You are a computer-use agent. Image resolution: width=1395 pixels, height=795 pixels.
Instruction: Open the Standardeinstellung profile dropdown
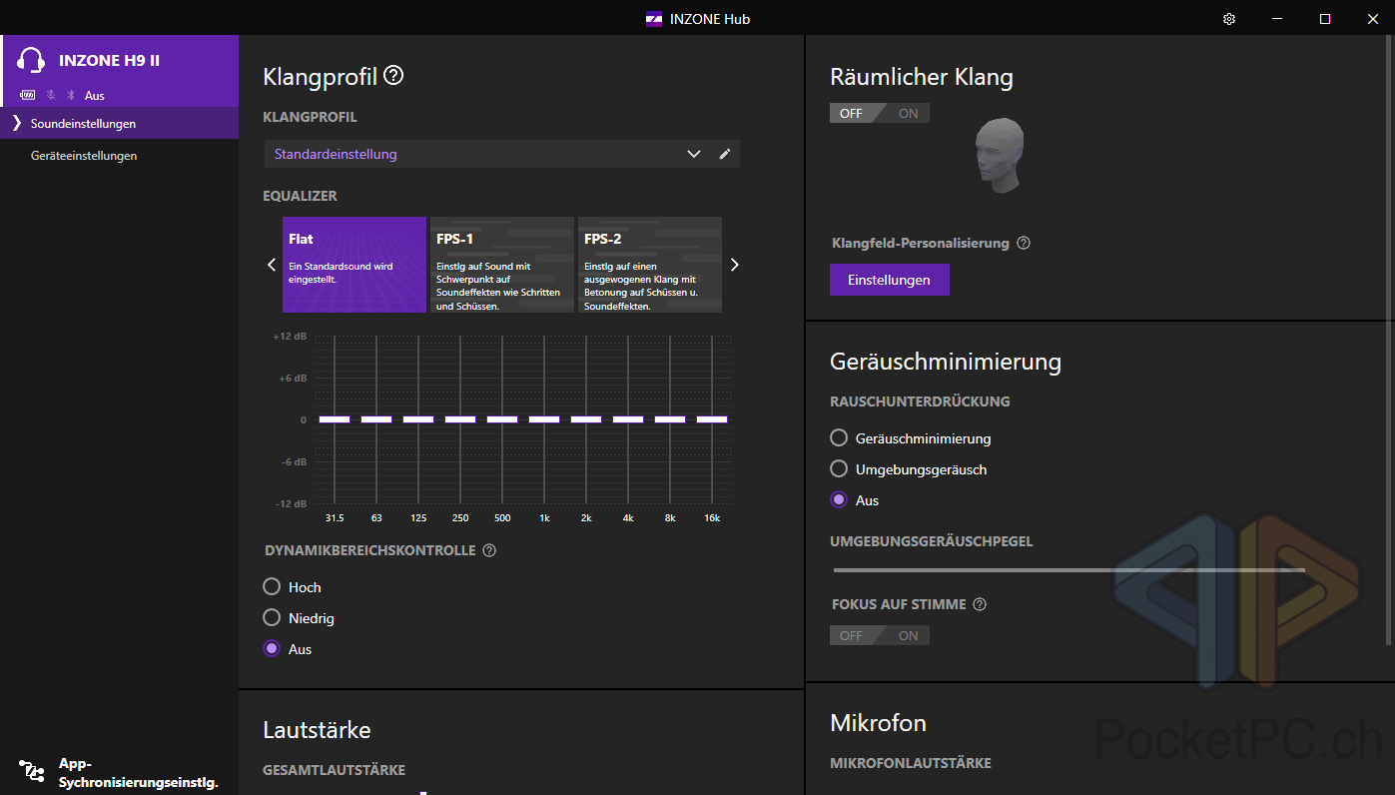tap(693, 154)
